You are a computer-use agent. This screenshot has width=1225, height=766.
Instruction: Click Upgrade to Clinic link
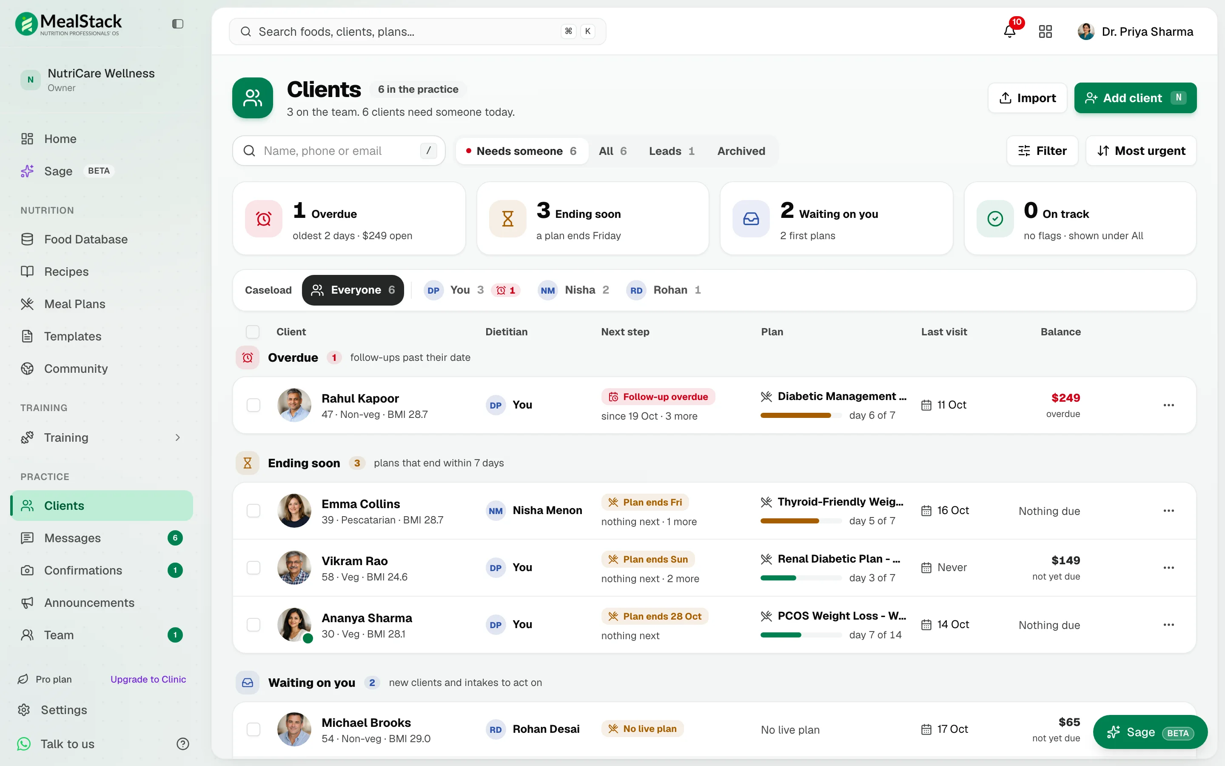148,679
